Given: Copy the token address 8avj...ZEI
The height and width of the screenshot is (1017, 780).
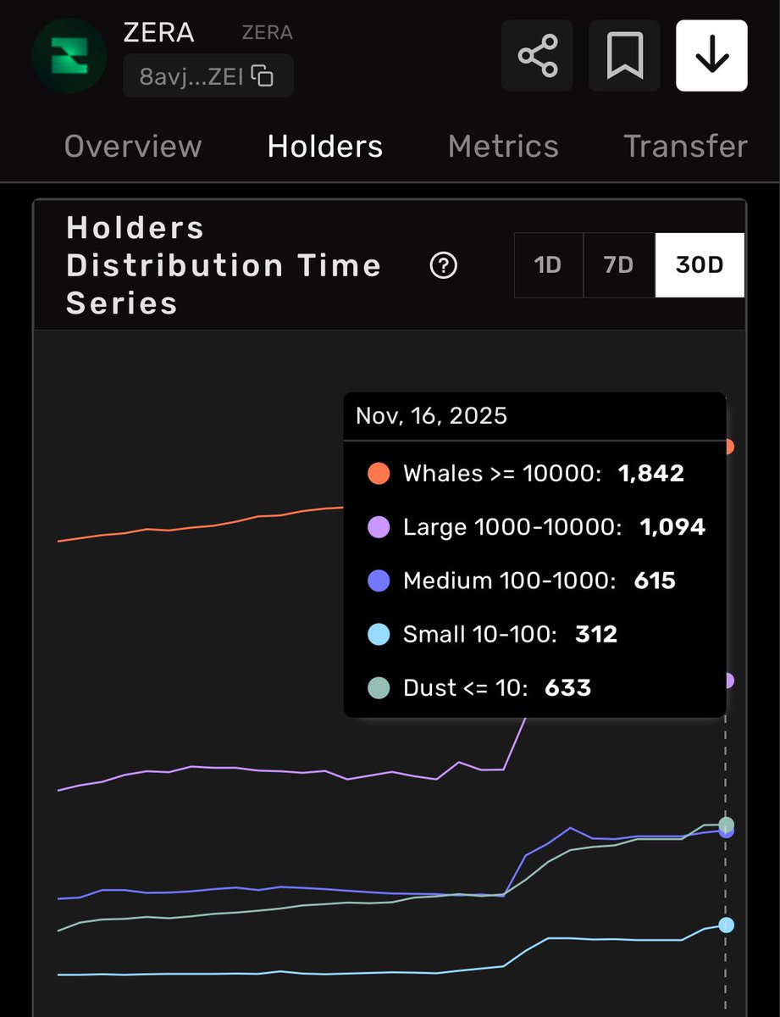Looking at the screenshot, I should [x=263, y=75].
